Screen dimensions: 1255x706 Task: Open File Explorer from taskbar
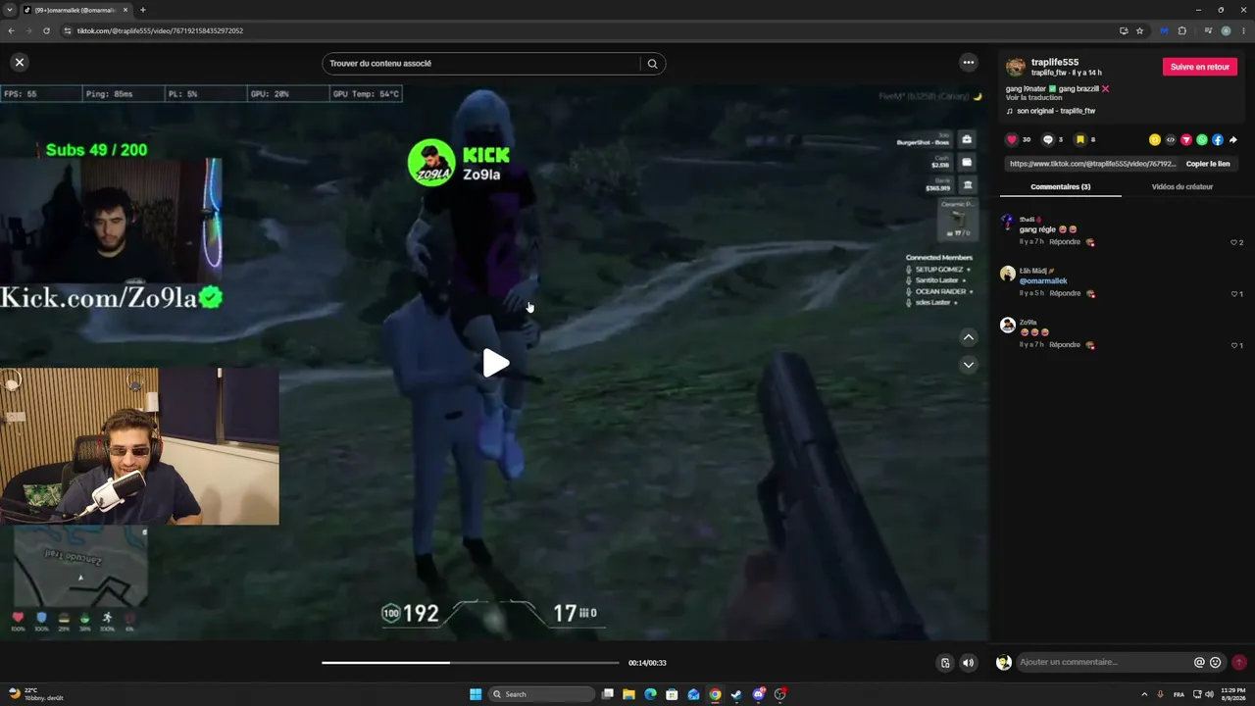point(628,694)
